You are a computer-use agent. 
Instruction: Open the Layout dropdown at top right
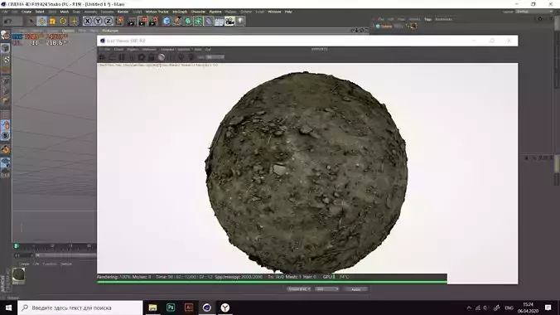coord(534,12)
